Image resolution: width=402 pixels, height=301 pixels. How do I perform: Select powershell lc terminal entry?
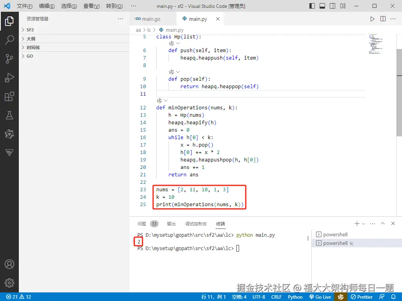click(356, 243)
